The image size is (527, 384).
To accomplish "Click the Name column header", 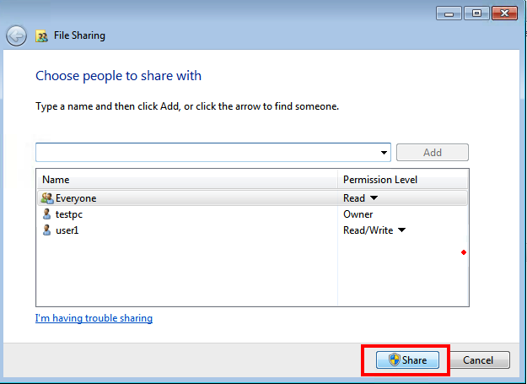I will (187, 180).
